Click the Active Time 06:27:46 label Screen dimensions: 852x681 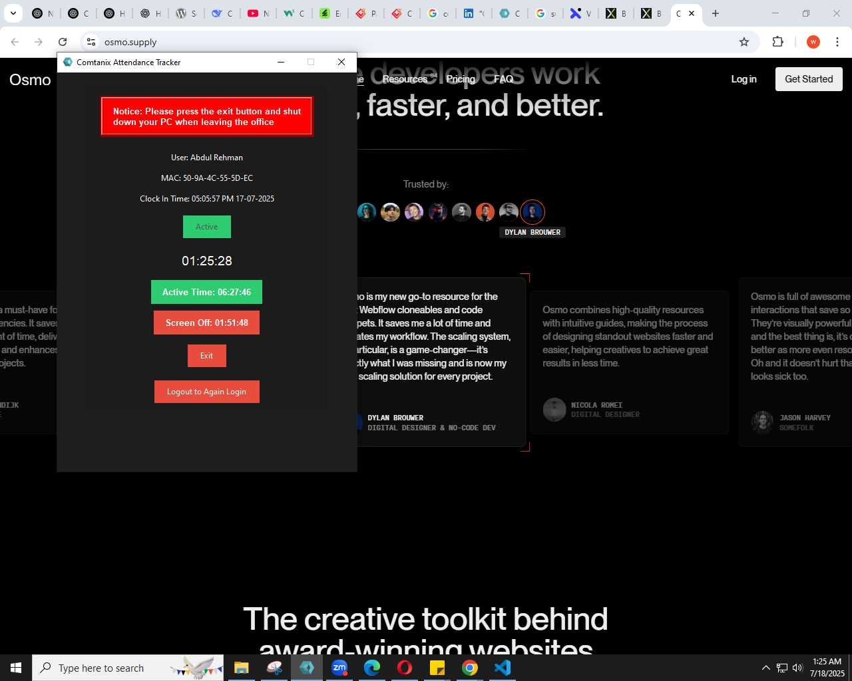[207, 292]
